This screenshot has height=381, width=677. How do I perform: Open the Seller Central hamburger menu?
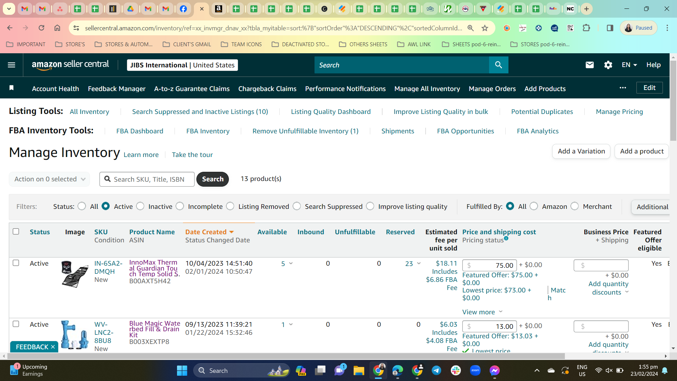(x=11, y=65)
